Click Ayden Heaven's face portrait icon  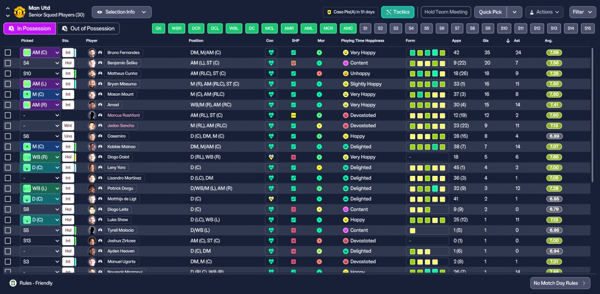pyautogui.click(x=92, y=251)
